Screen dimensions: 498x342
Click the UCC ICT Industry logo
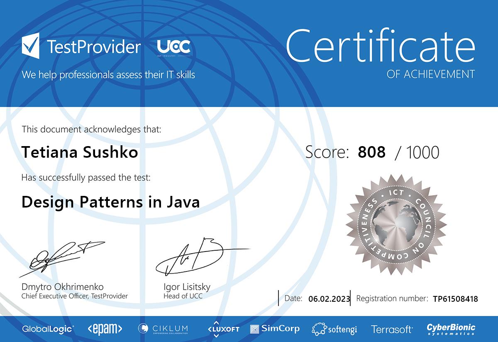point(174,48)
